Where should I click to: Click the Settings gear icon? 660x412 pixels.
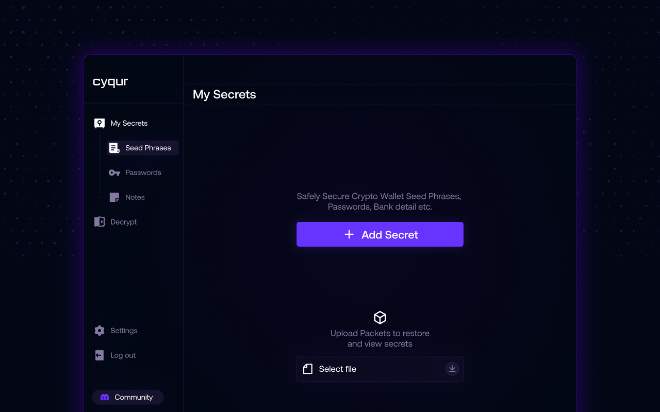(x=99, y=330)
